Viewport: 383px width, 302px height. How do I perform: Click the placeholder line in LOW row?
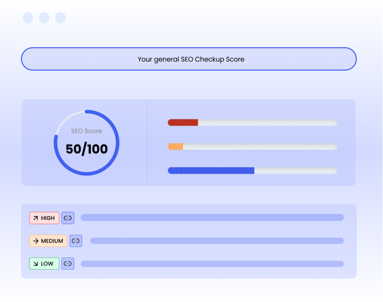[212, 264]
